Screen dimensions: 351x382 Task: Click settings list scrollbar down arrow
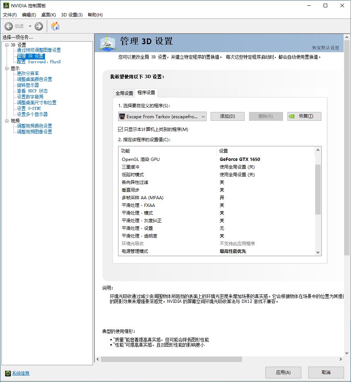pos(318,252)
